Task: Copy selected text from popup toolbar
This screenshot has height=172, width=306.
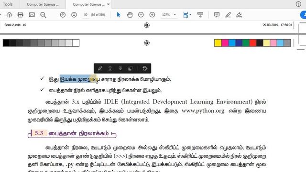Action: (x=131, y=68)
